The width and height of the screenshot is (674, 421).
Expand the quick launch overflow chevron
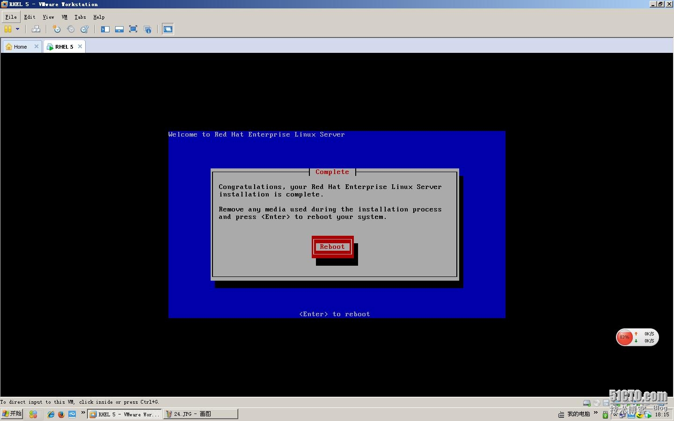83,413
